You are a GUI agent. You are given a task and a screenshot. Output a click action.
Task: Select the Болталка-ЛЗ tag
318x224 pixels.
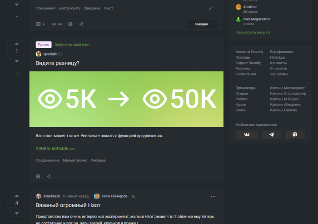point(70,8)
